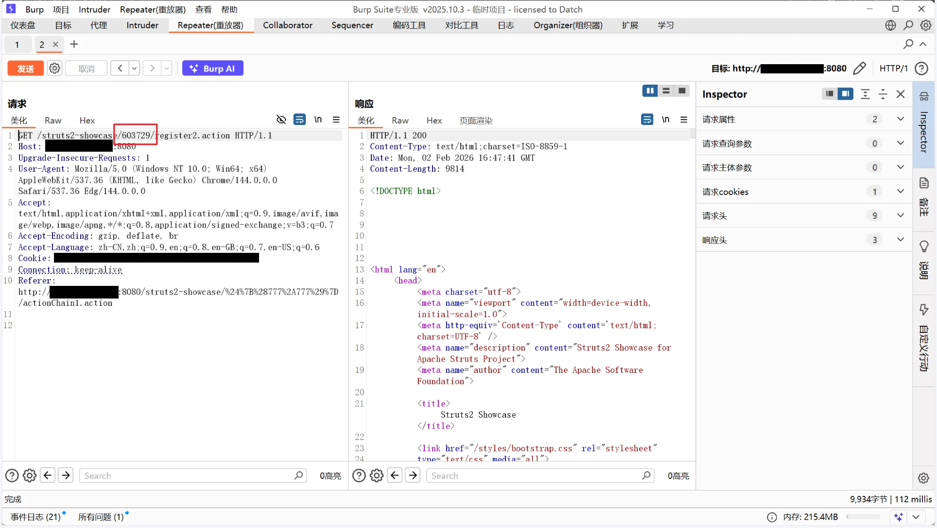Switch Inspector to left-docked layout

pyautogui.click(x=830, y=94)
